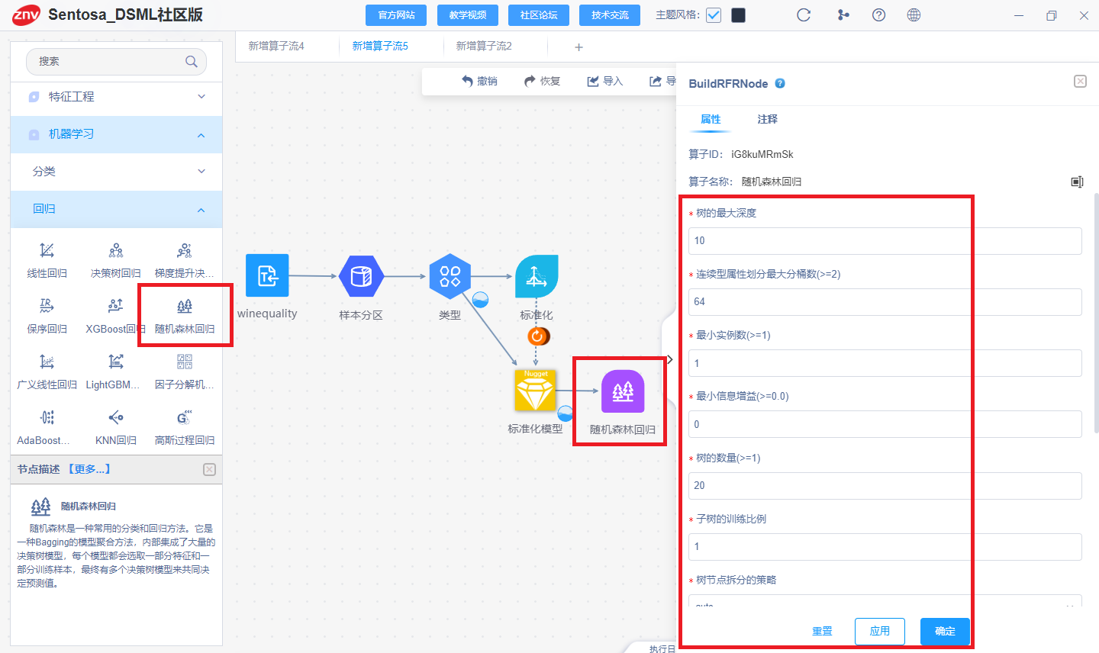Collapse the 回归 subcategory
1099x653 pixels.
pyautogui.click(x=117, y=209)
